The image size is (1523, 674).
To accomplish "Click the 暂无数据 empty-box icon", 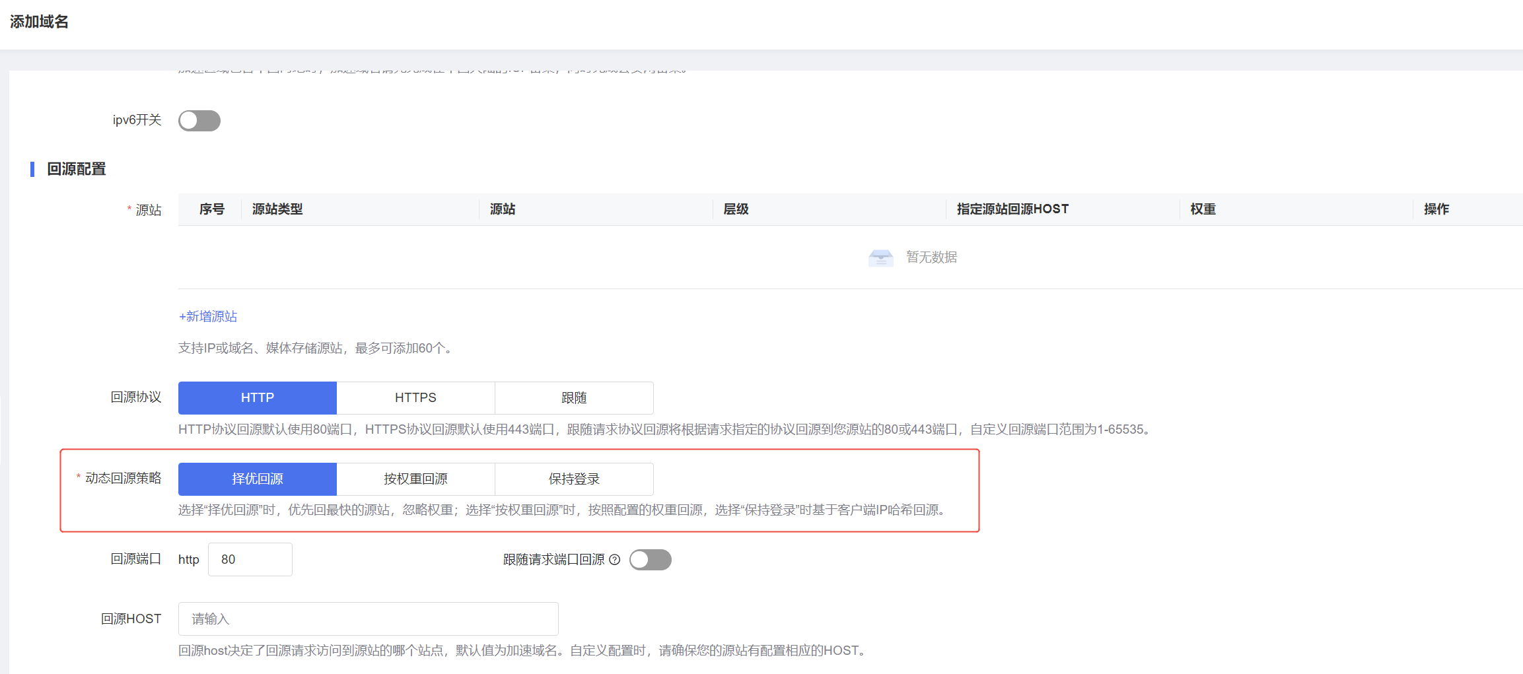I will (881, 257).
